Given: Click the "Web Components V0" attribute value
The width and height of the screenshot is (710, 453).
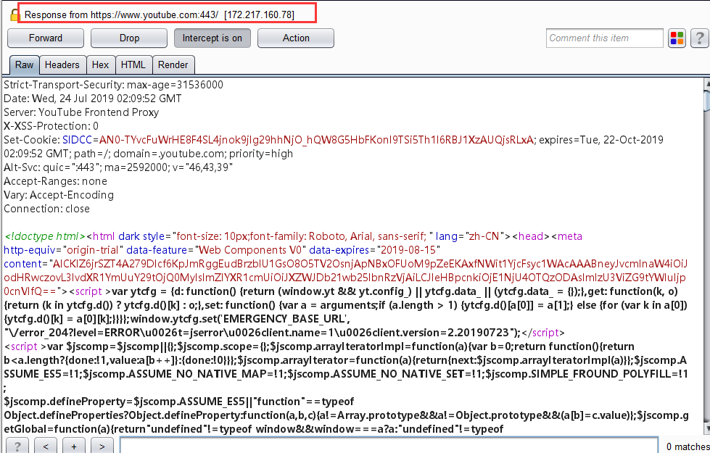Looking at the screenshot, I should [250, 250].
